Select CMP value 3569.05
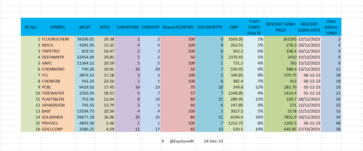Image resolution: width=363 pixels, height=151 pixels. (x=234, y=39)
